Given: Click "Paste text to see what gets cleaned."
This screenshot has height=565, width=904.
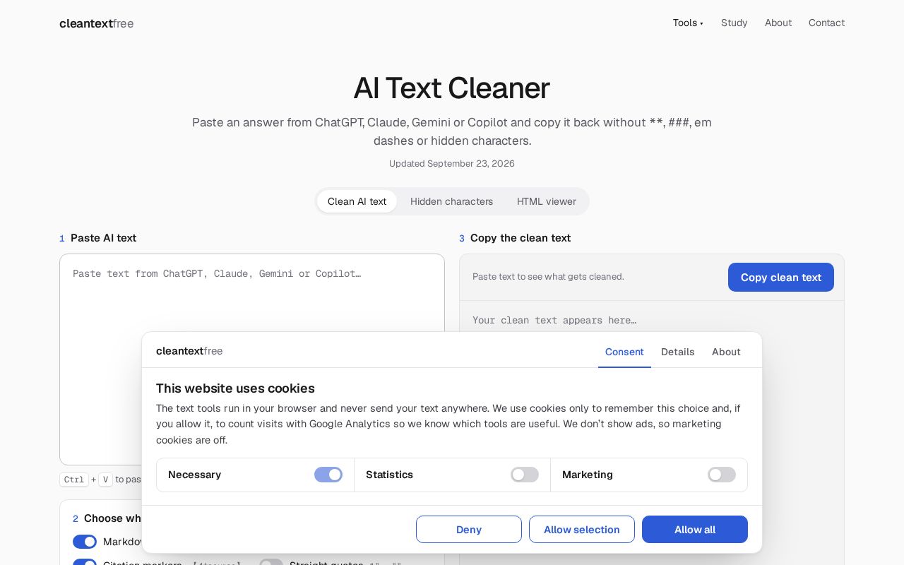Looking at the screenshot, I should (x=548, y=277).
